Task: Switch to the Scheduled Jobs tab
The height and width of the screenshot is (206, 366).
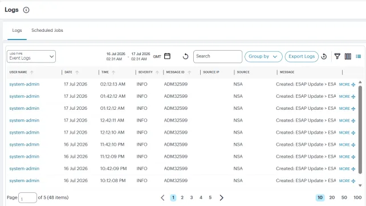Action: point(47,30)
